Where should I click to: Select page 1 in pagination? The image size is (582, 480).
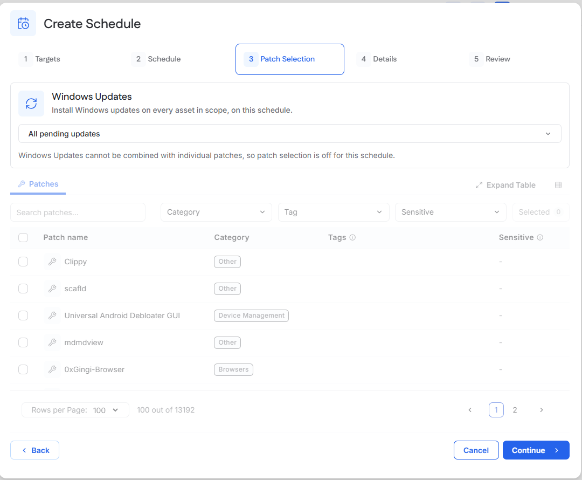point(496,410)
